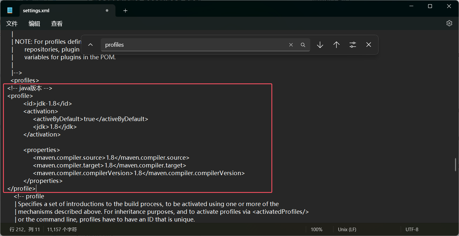Viewport: 459px width, 236px height.
Task: Find previous match with up arrow
Action: [336, 45]
